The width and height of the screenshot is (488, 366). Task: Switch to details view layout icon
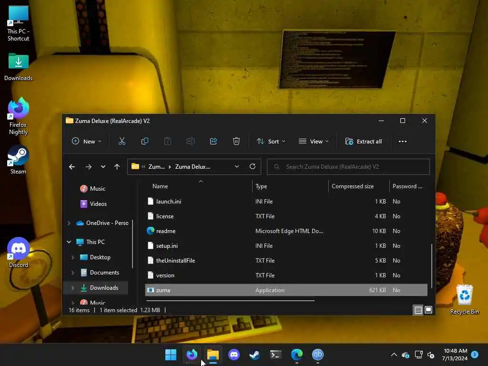pos(418,310)
